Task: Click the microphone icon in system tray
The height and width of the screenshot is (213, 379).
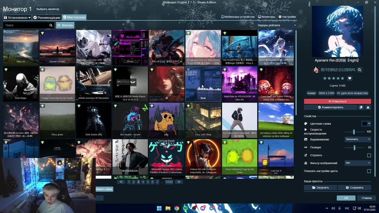Action: click(340, 208)
